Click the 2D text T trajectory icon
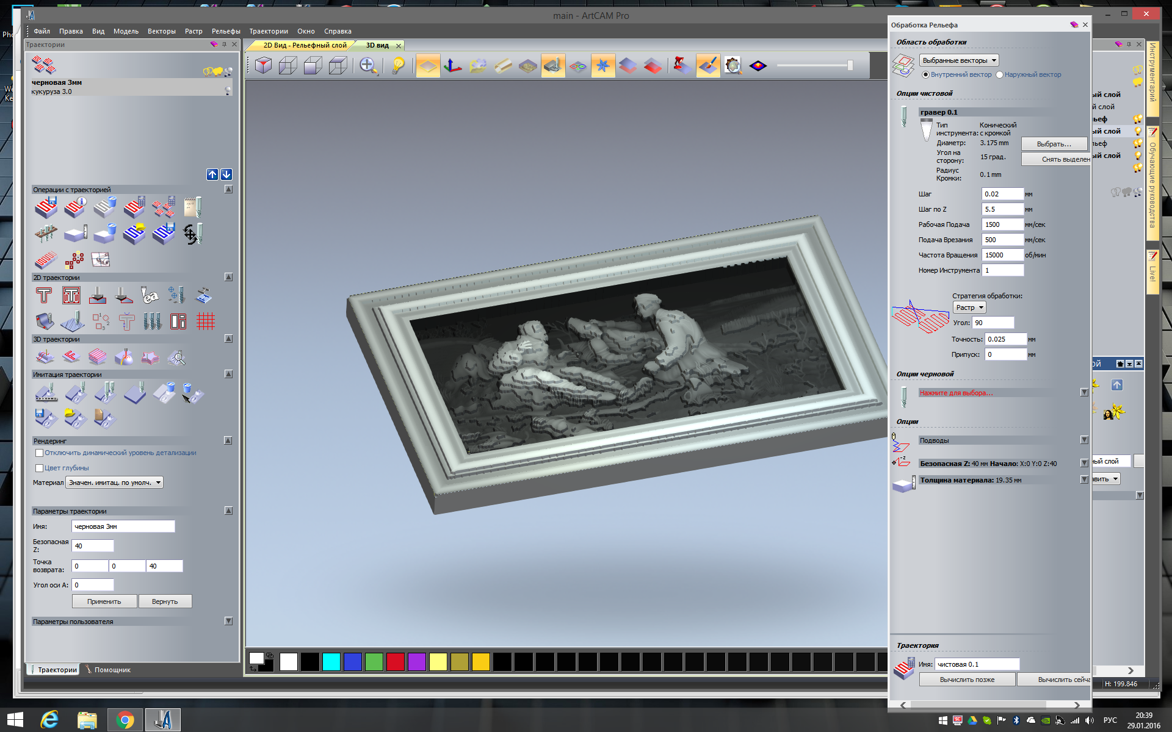1172x732 pixels. click(x=44, y=296)
